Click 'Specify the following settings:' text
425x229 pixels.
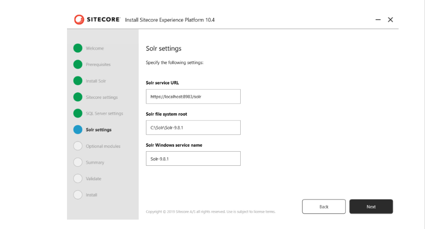(175, 63)
